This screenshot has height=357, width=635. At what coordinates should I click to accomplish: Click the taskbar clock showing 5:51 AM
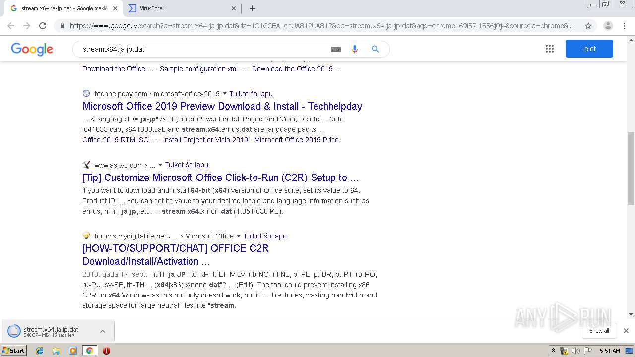point(610,351)
